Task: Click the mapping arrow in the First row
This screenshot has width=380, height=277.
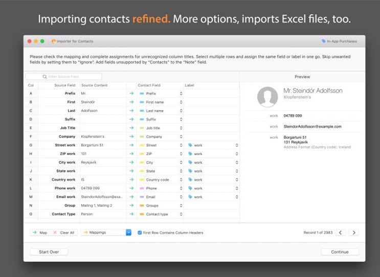Action: click(131, 102)
